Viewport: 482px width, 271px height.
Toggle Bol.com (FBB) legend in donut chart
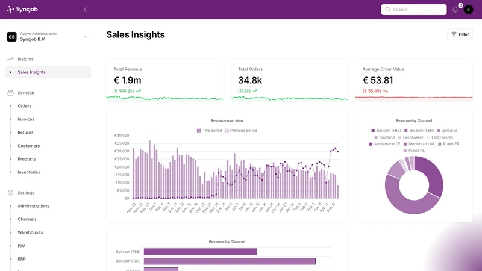(x=386, y=131)
